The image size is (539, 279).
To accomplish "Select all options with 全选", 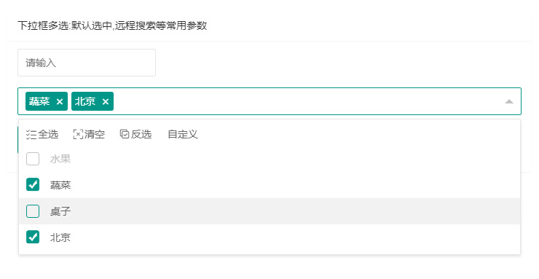I will (x=42, y=134).
